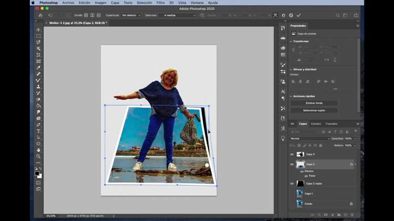Select the Hand tool
This screenshot has width=394, height=221.
[38, 150]
